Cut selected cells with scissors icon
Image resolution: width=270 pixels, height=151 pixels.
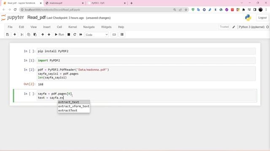[22, 34]
